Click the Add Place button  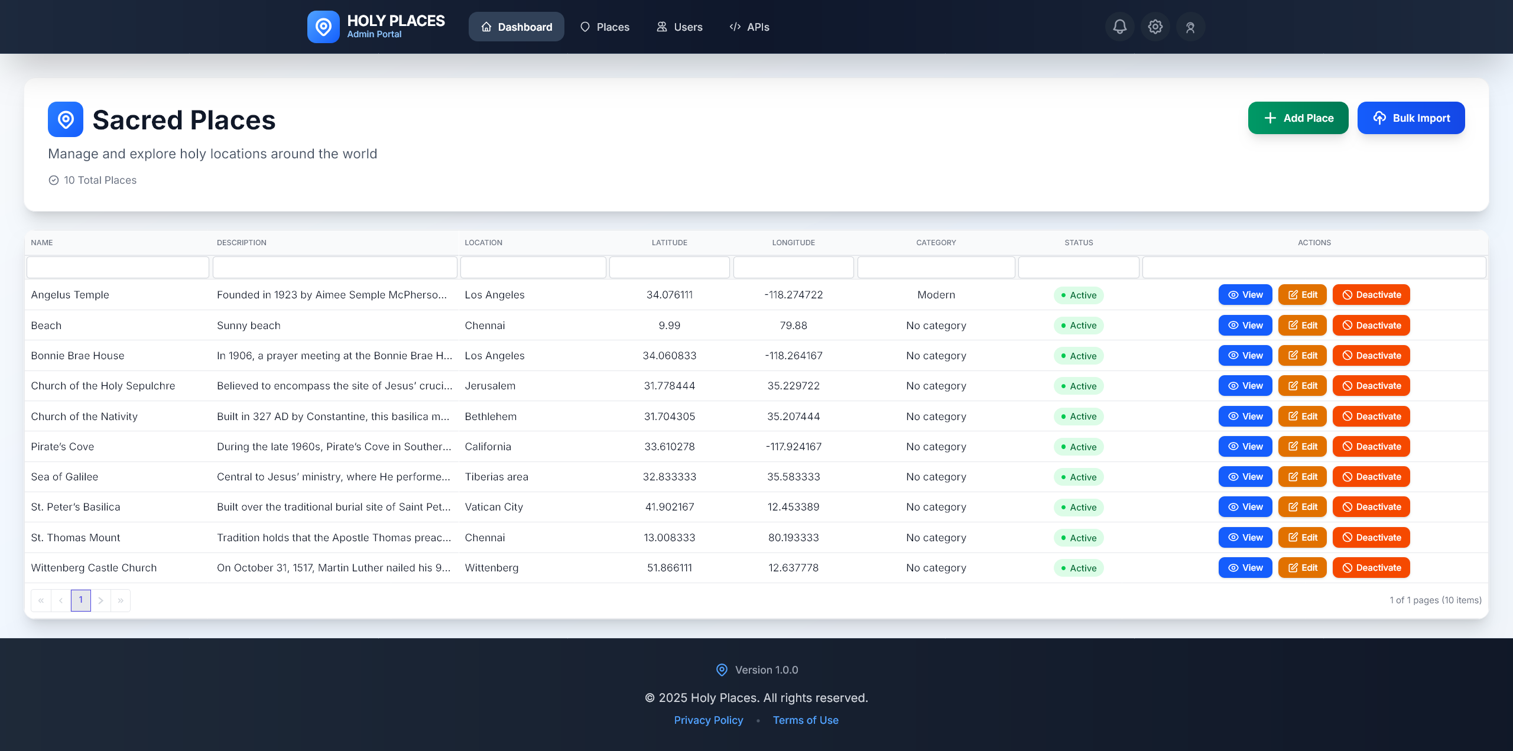1298,118
